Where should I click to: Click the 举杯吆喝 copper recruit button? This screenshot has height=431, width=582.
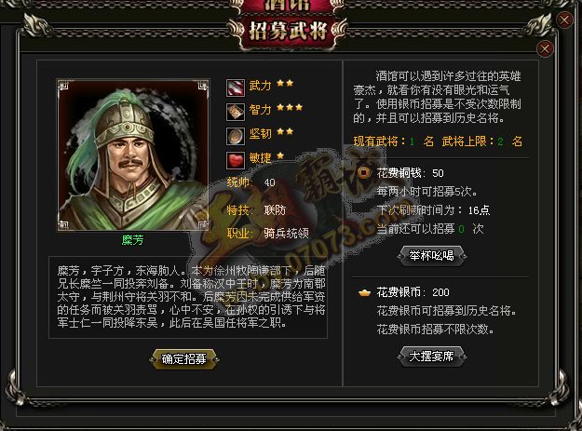(431, 256)
